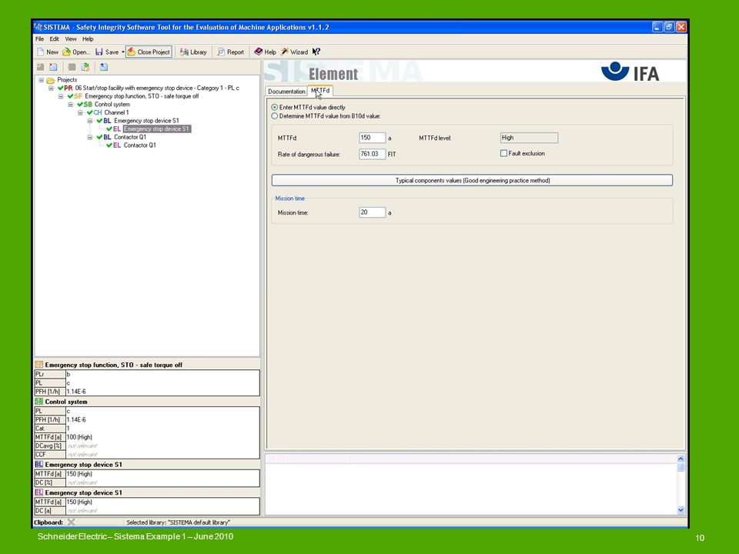739x554 pixels.
Task: Click the Control system summary header
Action: 66,402
